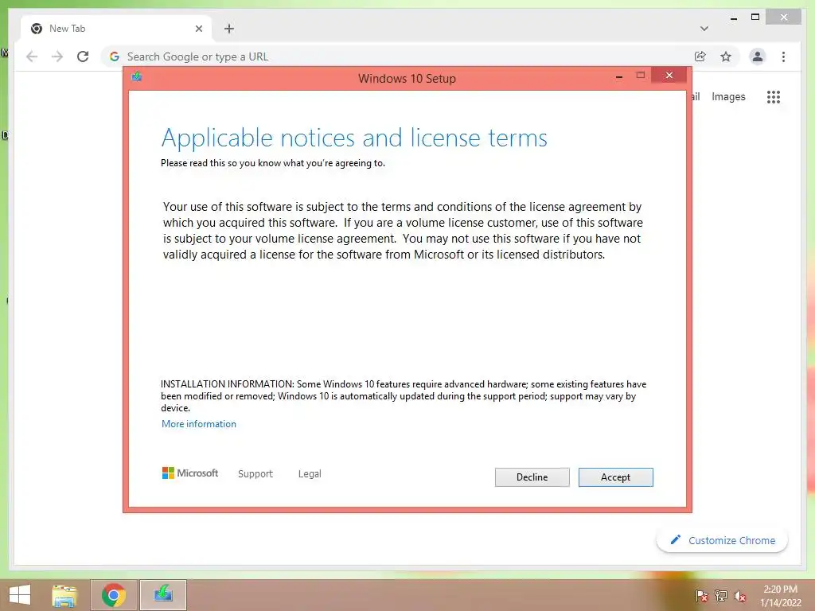
Task: Open Chrome profile avatar menu
Action: pyautogui.click(x=758, y=56)
